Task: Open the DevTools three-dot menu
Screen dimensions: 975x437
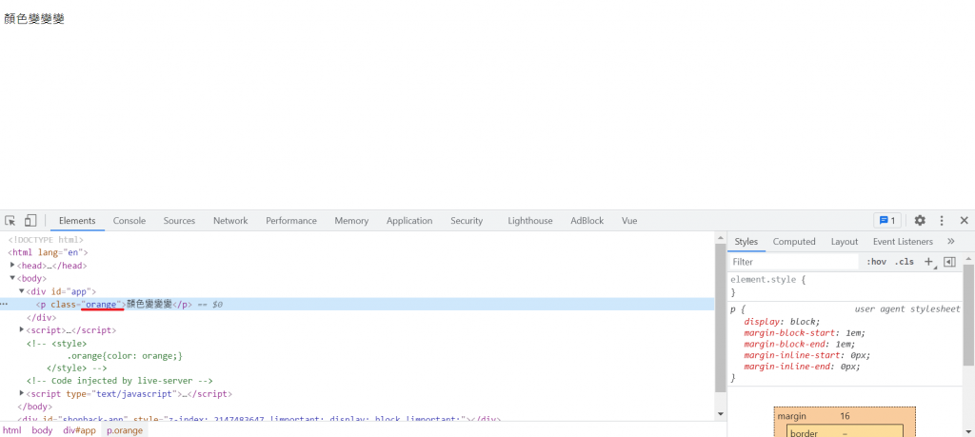Action: coord(942,221)
